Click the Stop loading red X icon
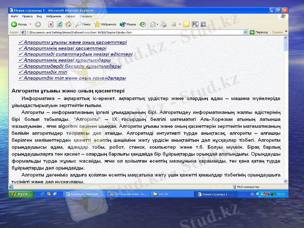The width and height of the screenshot is (304, 228). tap(51, 24)
